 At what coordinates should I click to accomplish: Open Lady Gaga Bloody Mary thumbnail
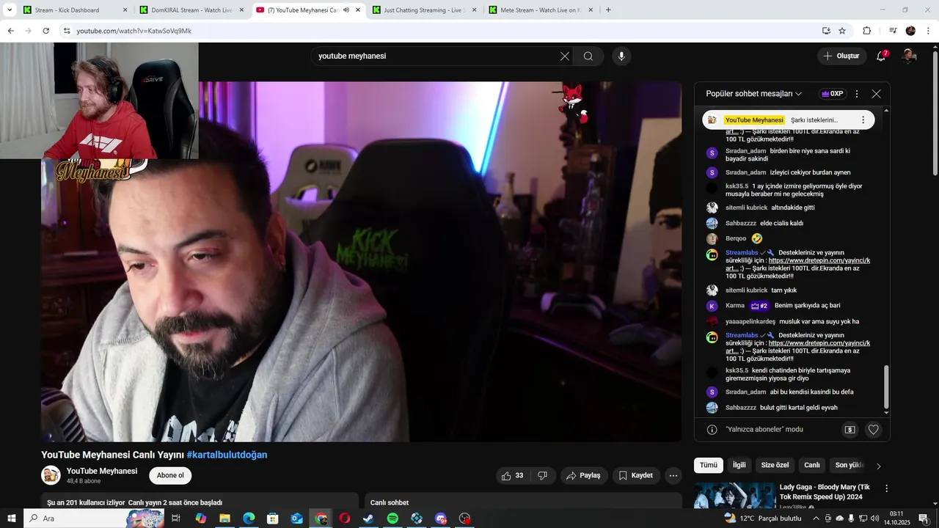click(x=734, y=495)
